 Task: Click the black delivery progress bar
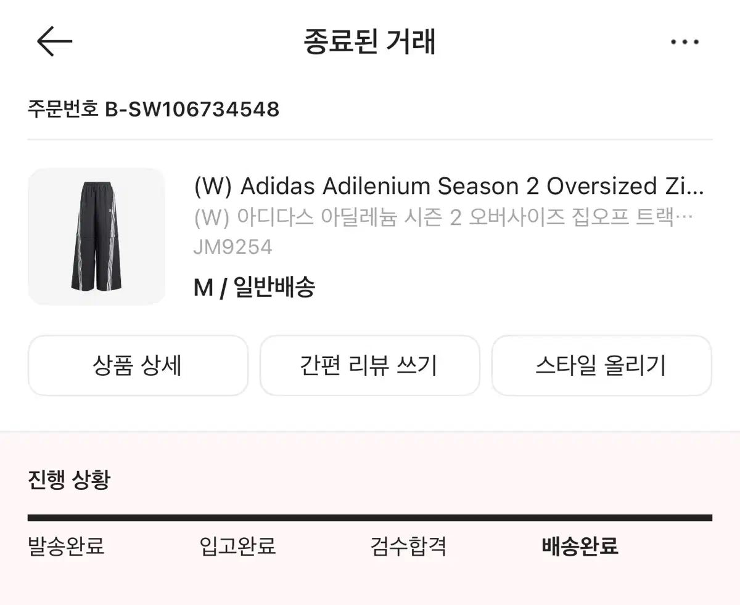pyautogui.click(x=370, y=518)
